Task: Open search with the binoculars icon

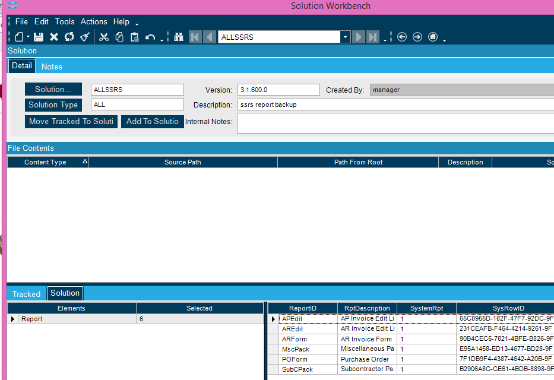Action: (x=178, y=37)
